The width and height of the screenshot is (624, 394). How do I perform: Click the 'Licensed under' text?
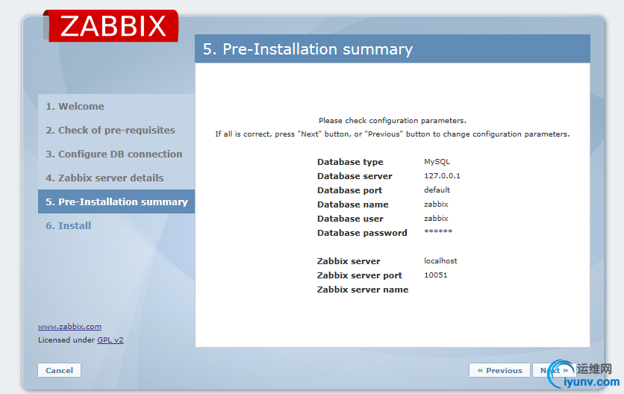tap(66, 340)
